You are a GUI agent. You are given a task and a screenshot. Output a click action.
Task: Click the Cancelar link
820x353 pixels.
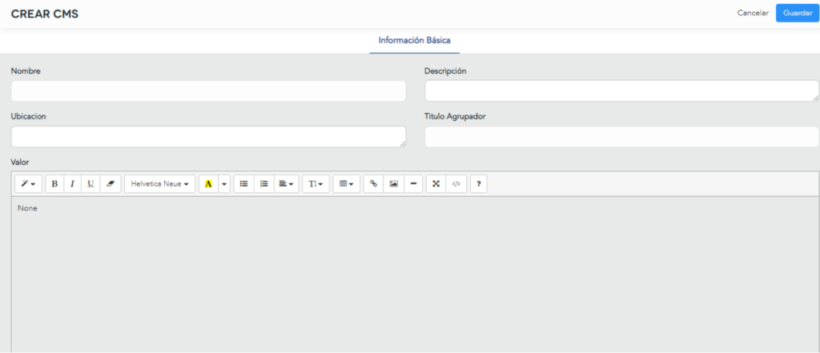point(753,13)
